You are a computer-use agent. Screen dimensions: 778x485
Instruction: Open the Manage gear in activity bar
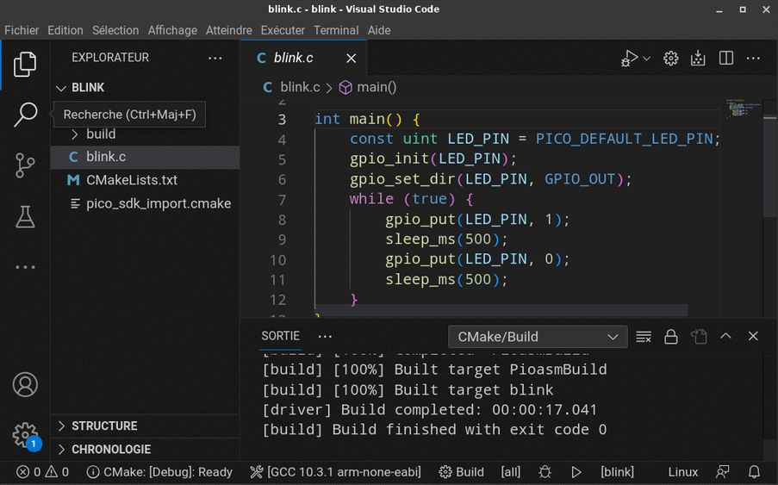25,435
